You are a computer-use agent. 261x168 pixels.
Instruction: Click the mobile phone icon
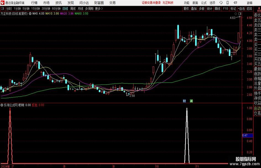point(228,3)
